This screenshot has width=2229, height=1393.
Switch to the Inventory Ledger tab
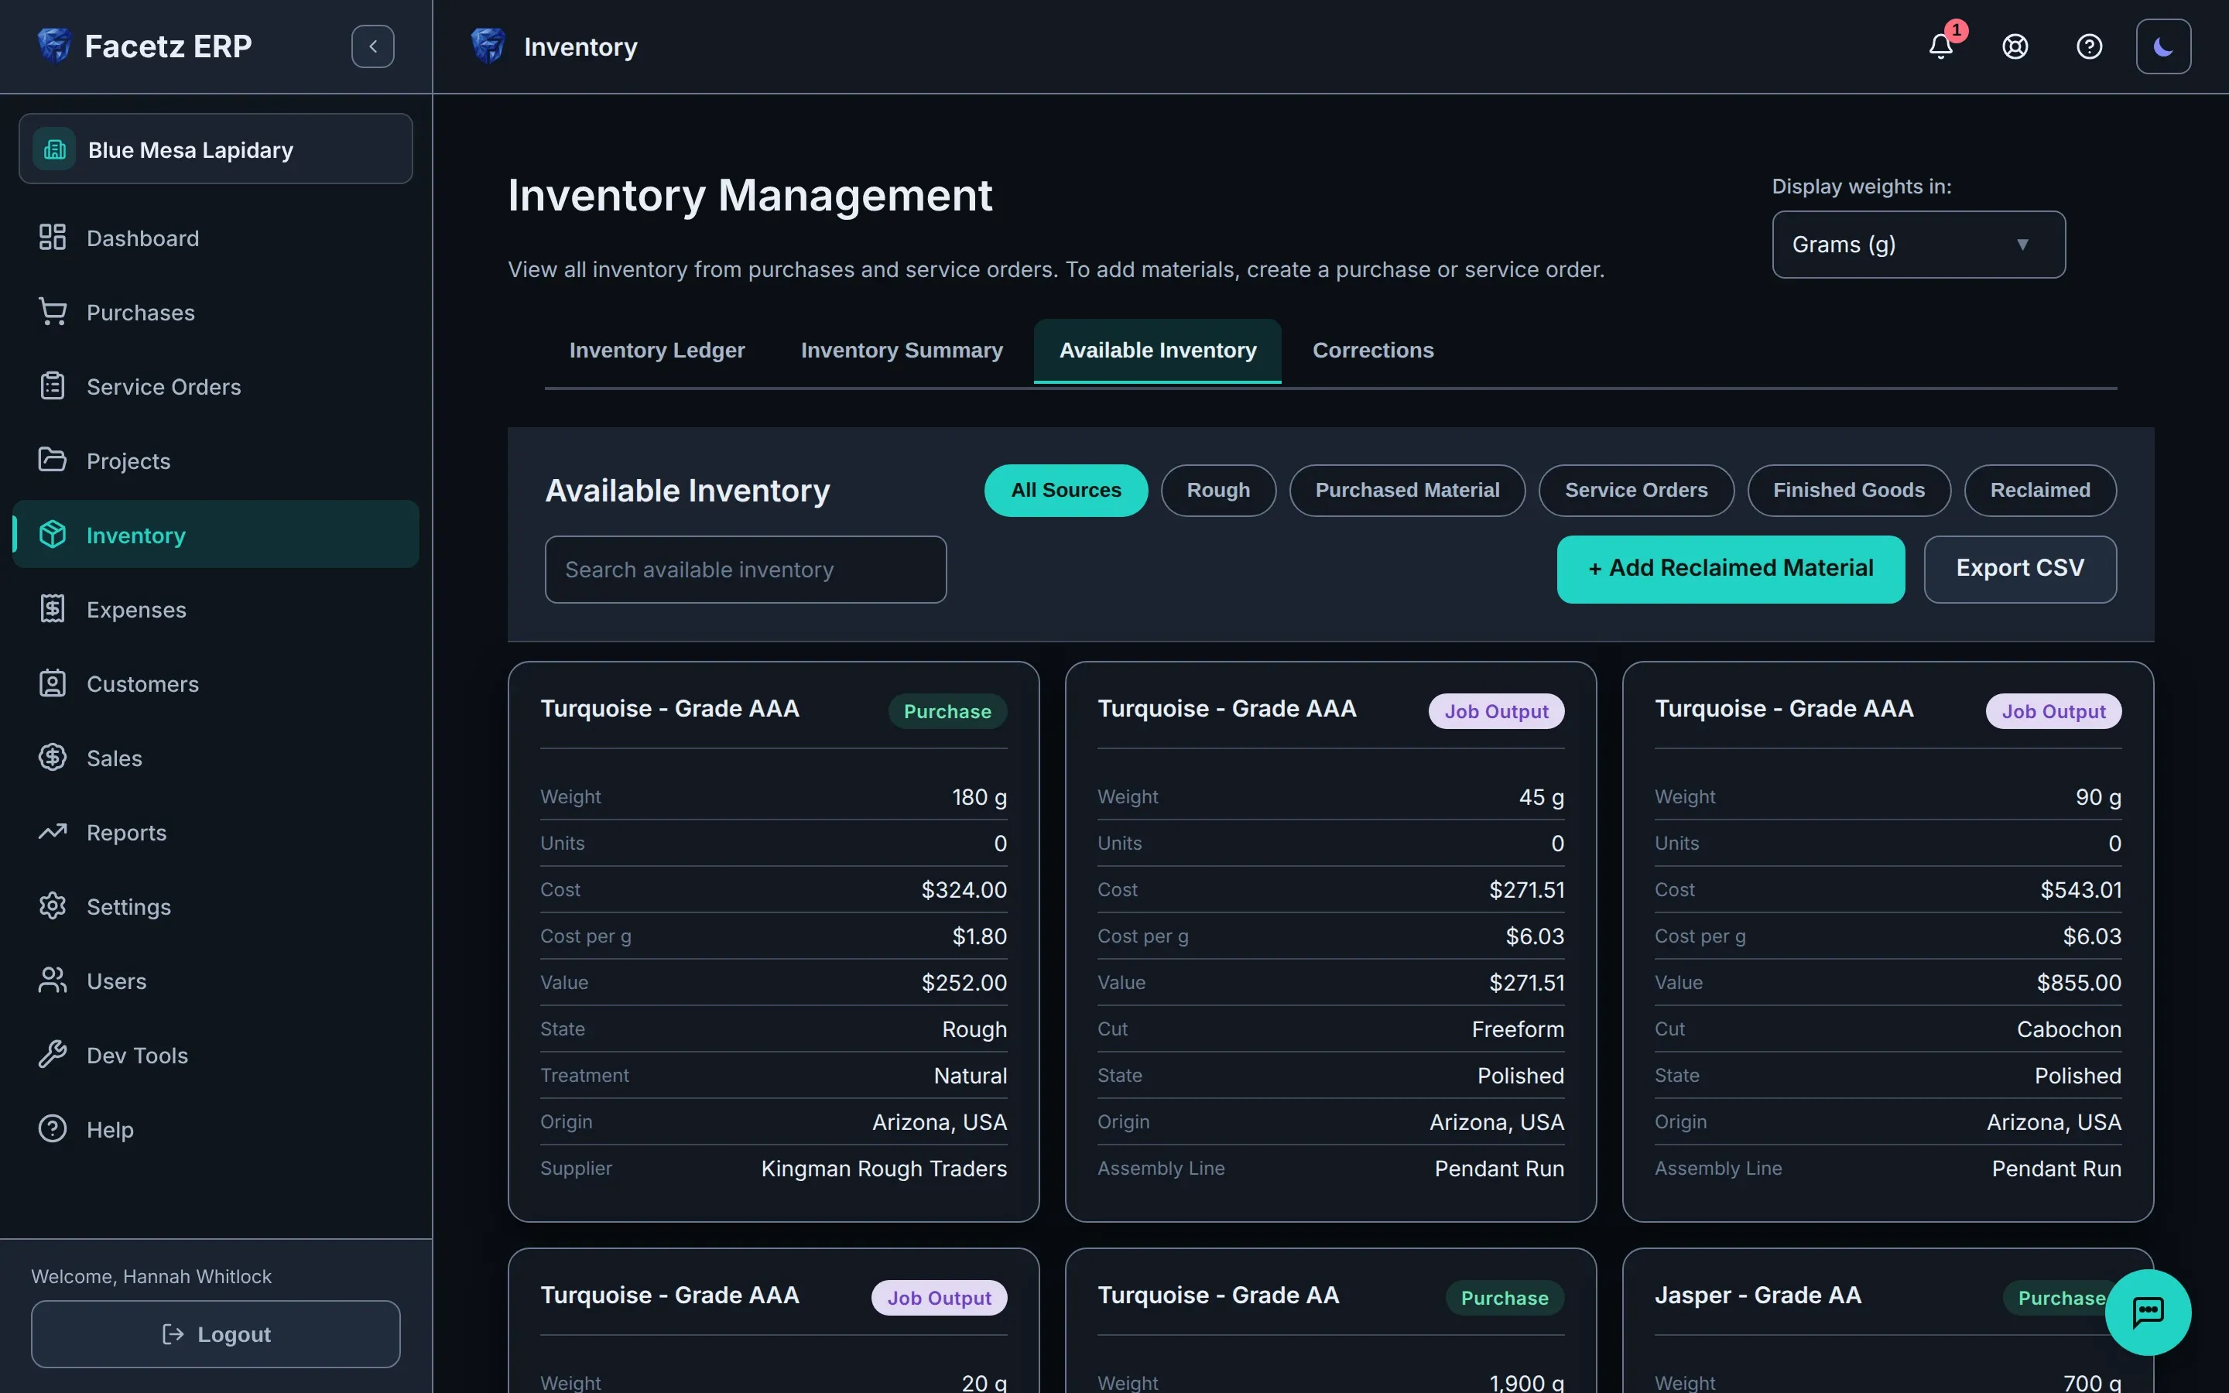(657, 350)
